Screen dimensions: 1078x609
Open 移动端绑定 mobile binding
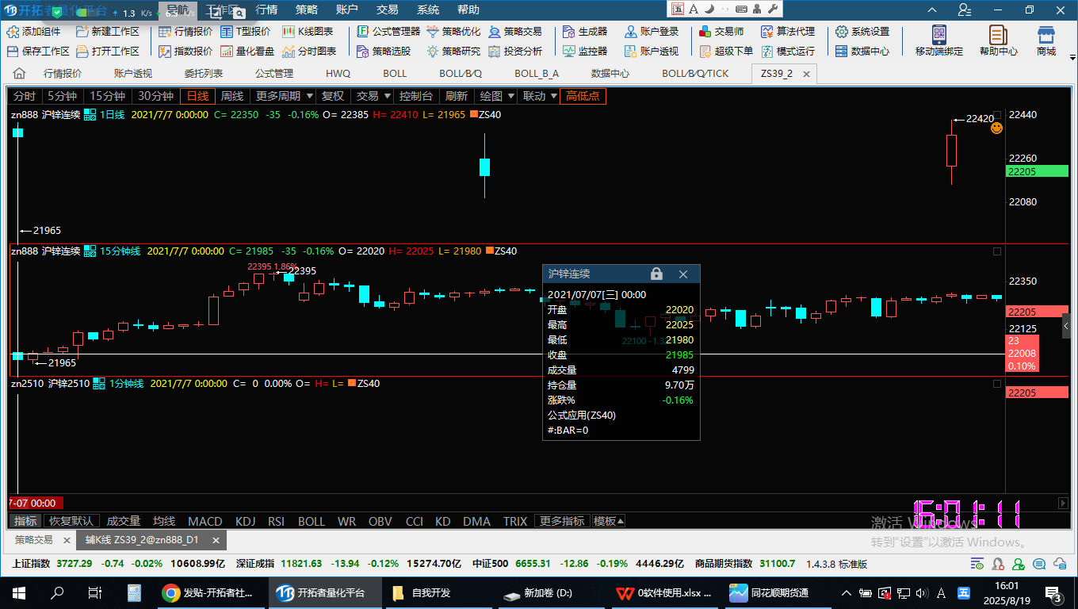tap(939, 40)
